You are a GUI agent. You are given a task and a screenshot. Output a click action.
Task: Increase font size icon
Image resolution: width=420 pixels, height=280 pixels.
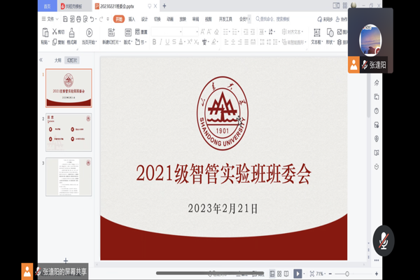tap(202, 32)
